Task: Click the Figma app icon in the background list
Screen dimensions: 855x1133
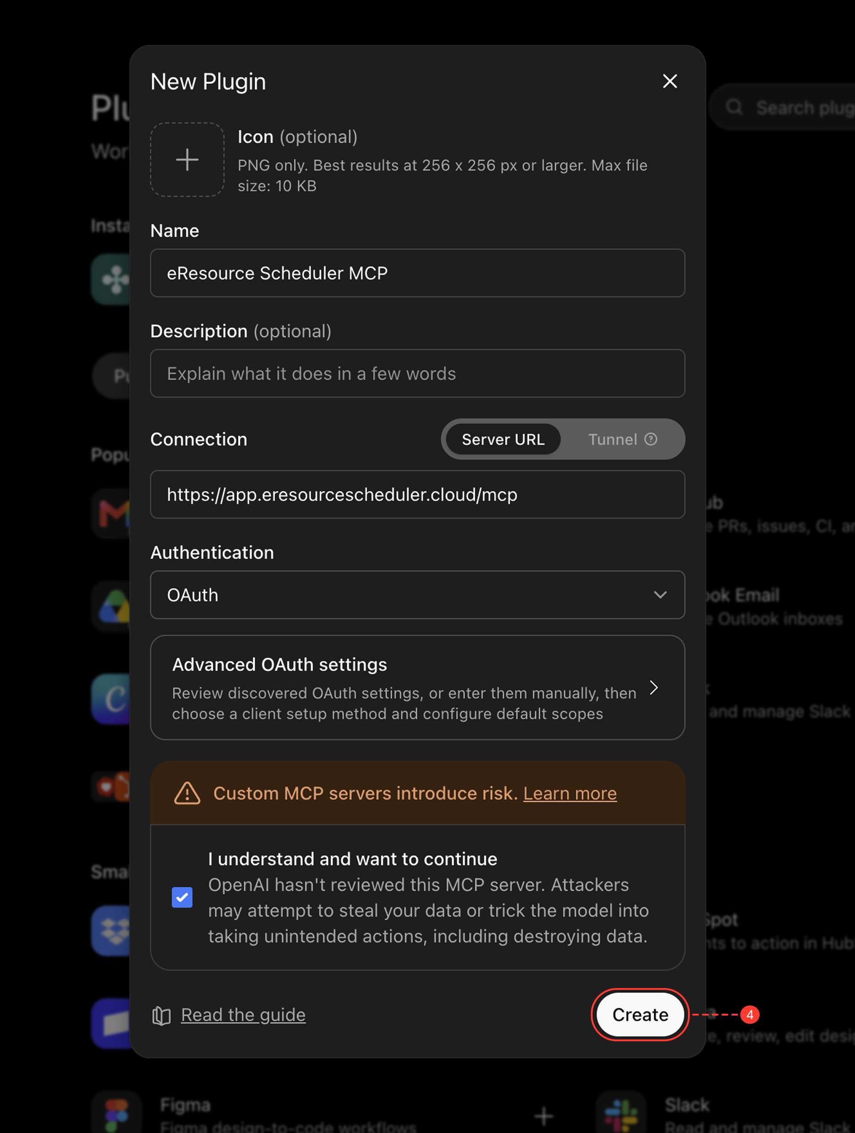Action: tap(117, 1112)
